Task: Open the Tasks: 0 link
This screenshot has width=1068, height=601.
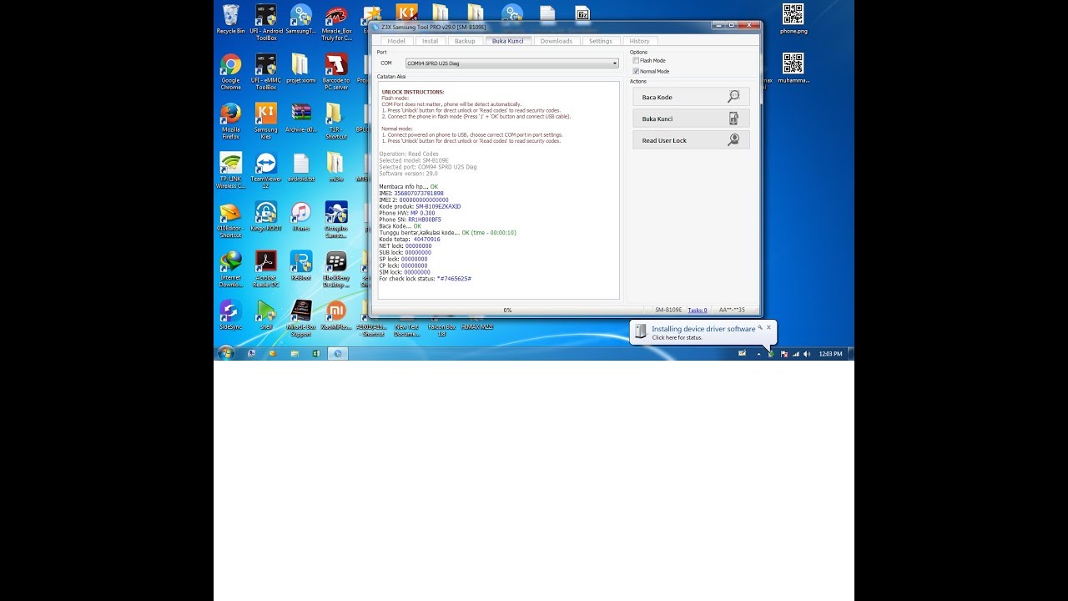Action: (x=698, y=311)
